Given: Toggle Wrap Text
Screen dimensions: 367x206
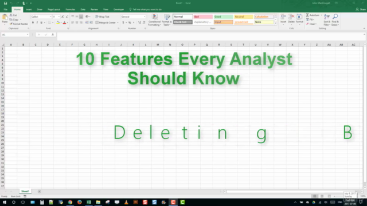Looking at the screenshot, I should [102, 17].
